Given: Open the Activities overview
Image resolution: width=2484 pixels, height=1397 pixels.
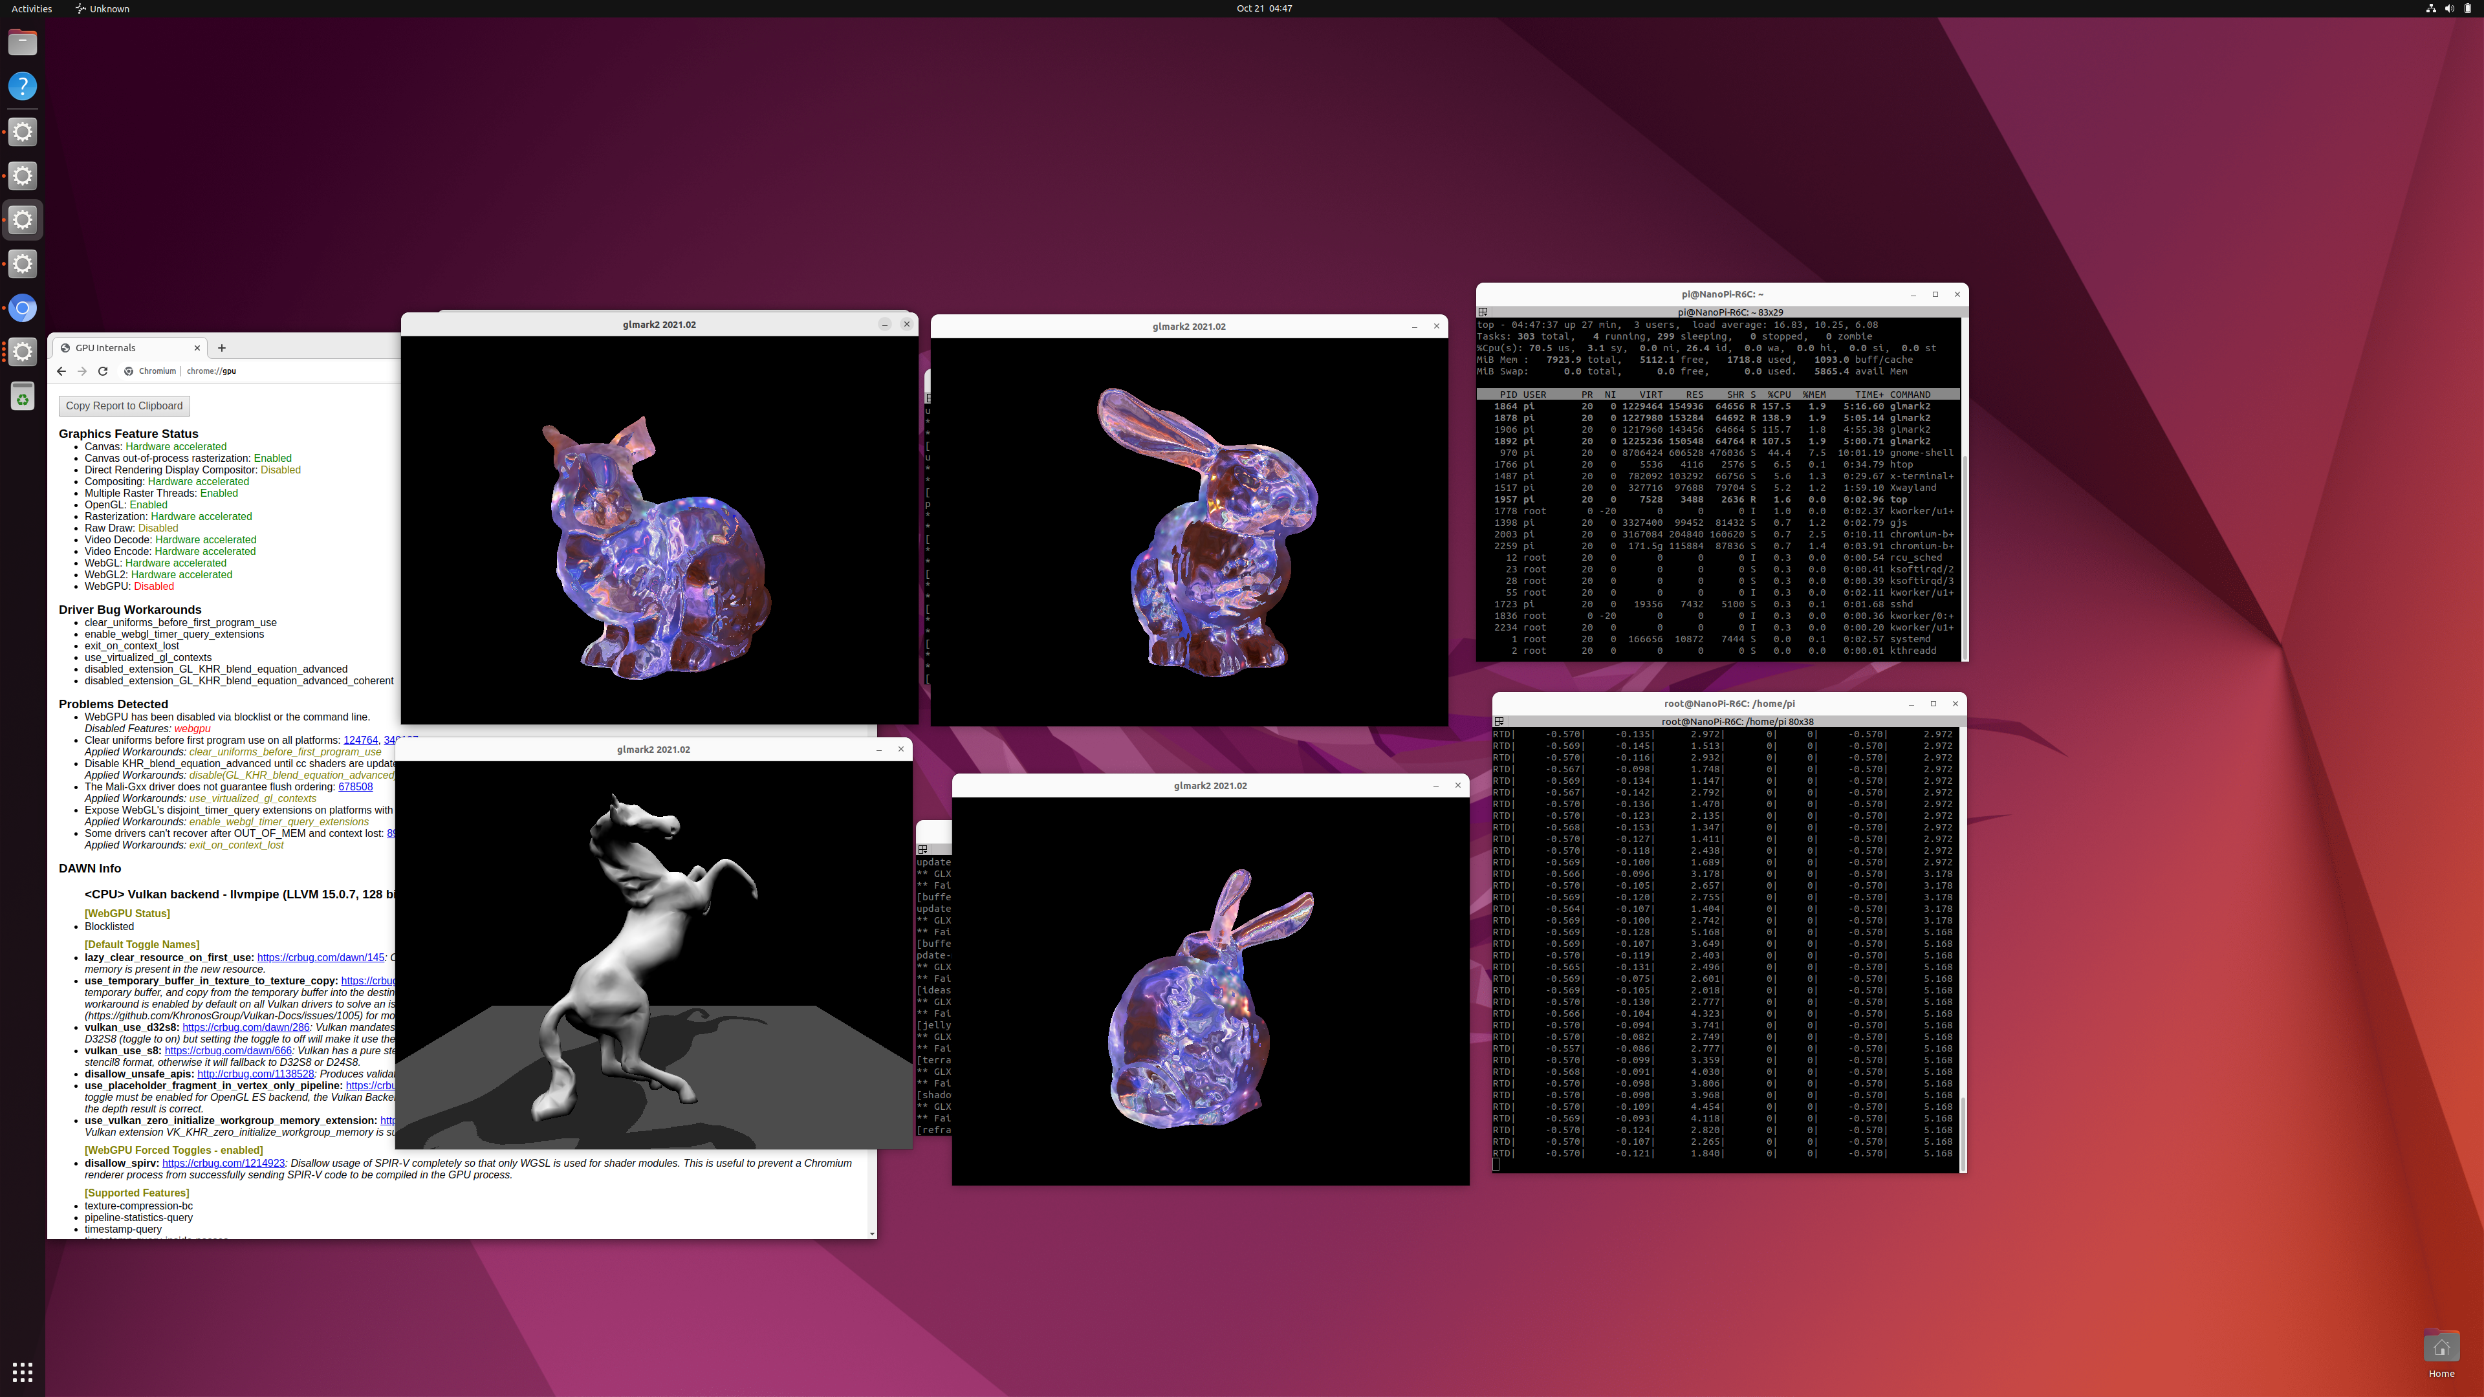Looking at the screenshot, I should pyautogui.click(x=31, y=8).
